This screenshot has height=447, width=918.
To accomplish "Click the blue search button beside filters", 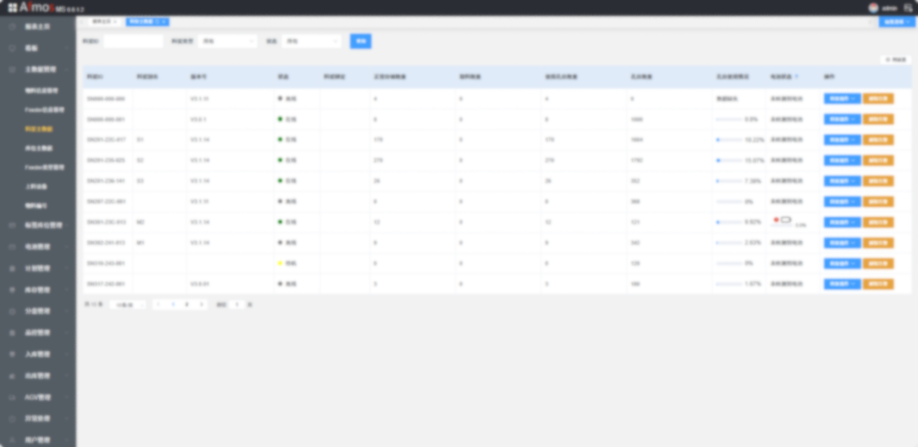I will [361, 41].
